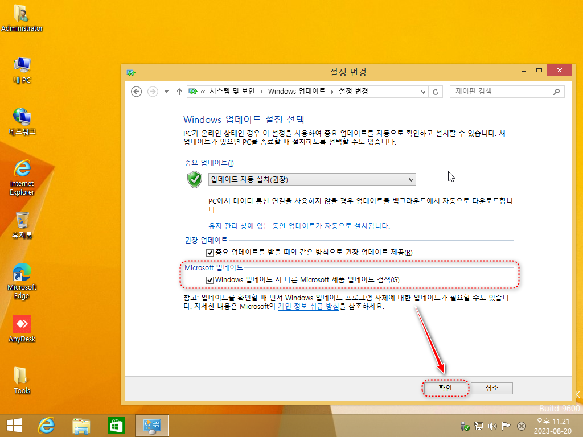
Task: Click the 취소 button
Action: (491, 388)
